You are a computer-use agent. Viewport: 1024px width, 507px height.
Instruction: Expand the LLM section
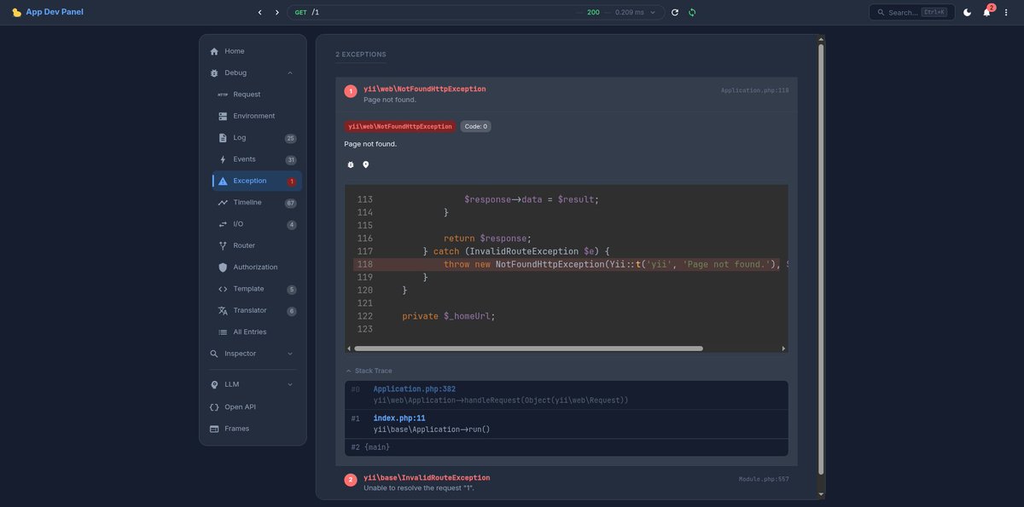(x=253, y=384)
